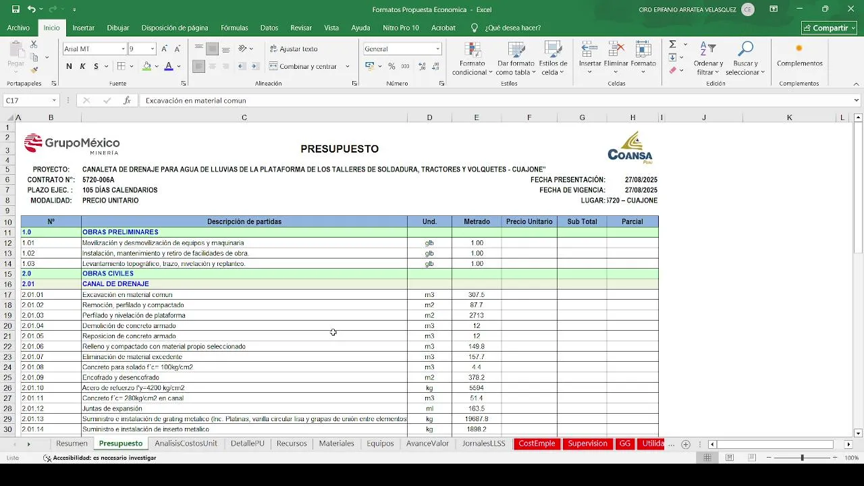Open the Fórmulas ribbon tab
The image size is (864, 486).
click(234, 28)
